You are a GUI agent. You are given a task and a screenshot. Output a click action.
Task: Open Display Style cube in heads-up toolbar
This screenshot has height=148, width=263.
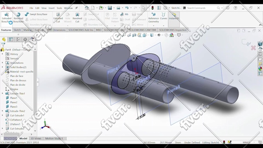pos(152,35)
